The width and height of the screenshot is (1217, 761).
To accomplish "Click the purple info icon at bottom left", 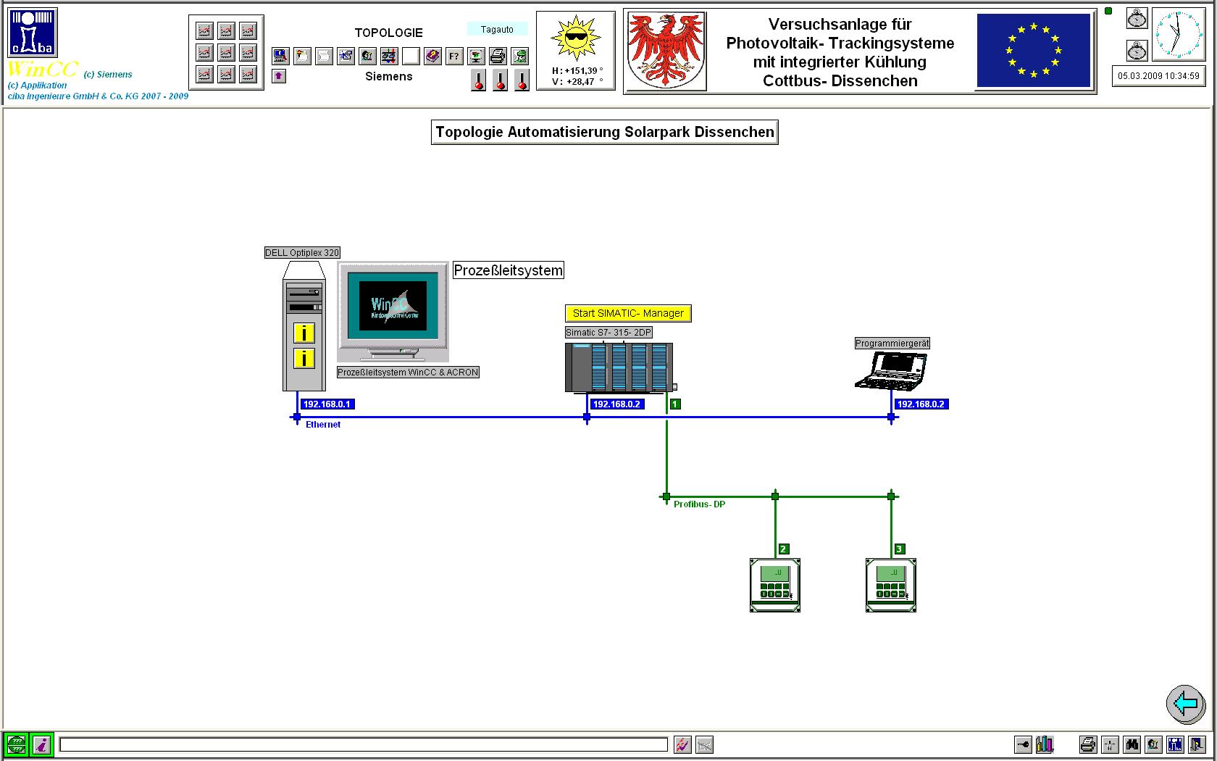I will click(42, 744).
